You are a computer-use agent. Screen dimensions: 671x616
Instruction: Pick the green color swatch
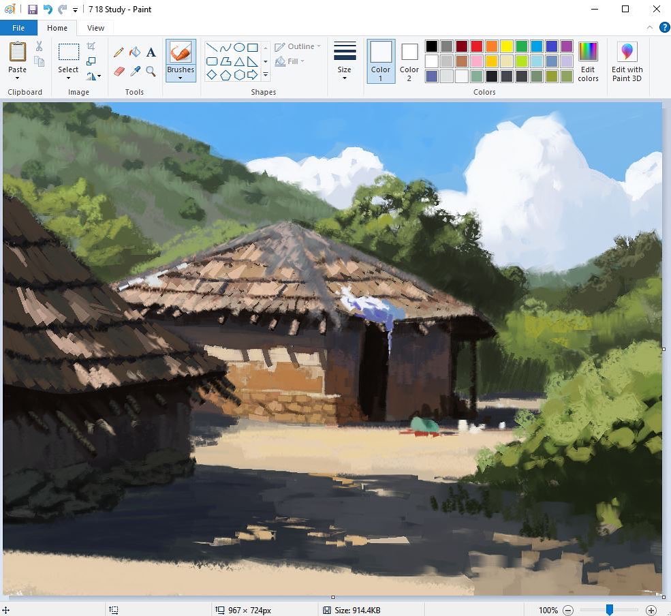coord(522,46)
